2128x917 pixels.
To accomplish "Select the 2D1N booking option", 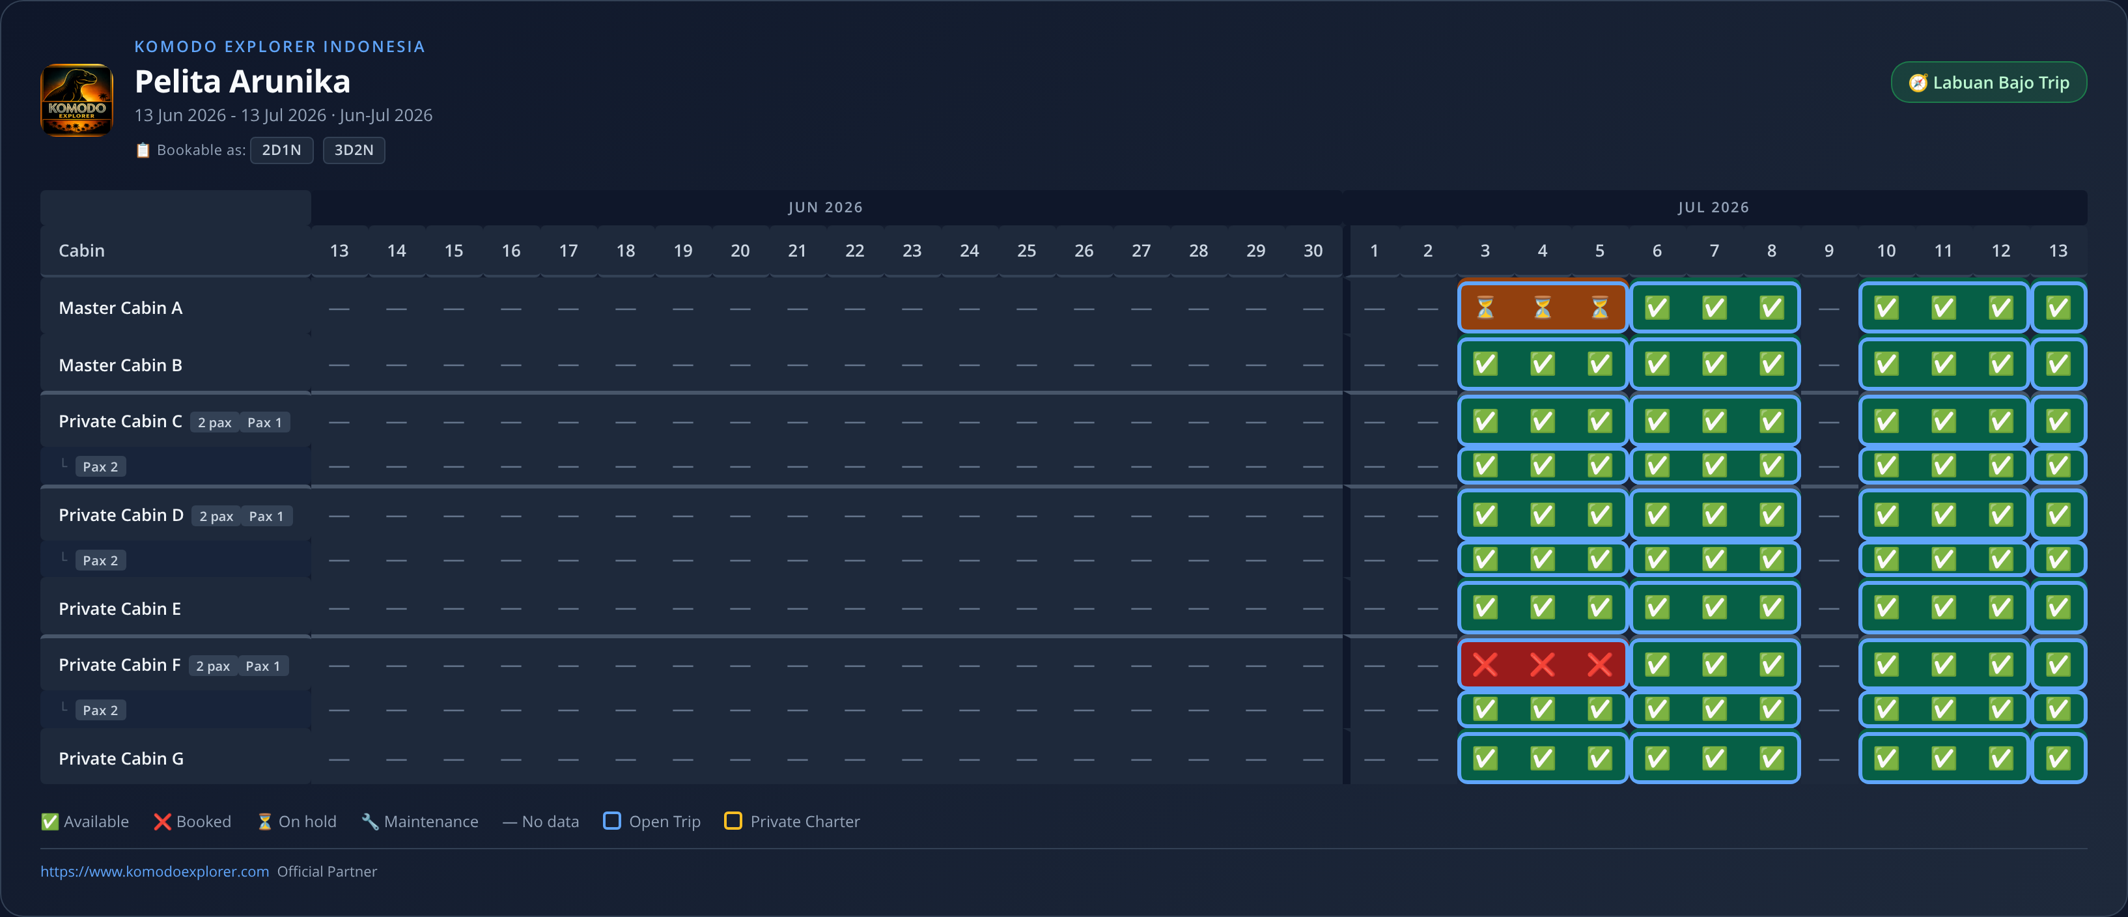I will point(282,150).
